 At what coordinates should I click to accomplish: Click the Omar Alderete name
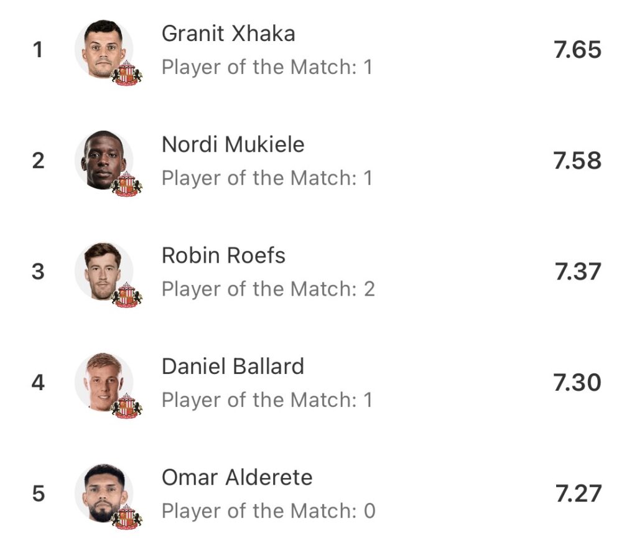point(237,477)
